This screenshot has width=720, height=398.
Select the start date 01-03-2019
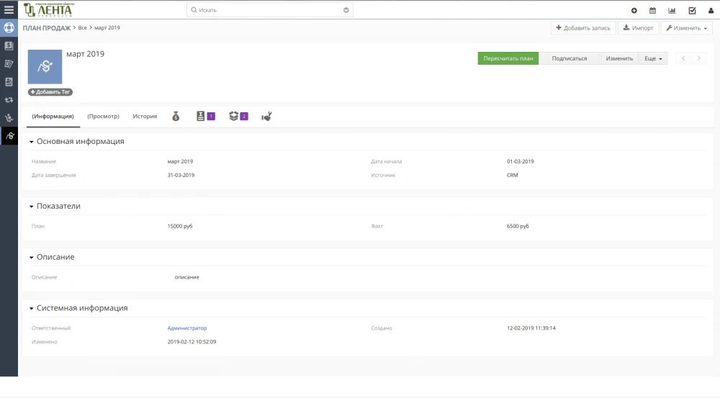click(521, 162)
